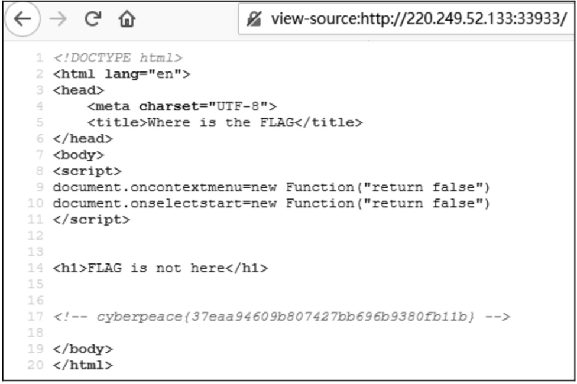This screenshot has width=577, height=384.
Task: Click the h1 "FLAG is not here" line
Action: [x=160, y=268]
